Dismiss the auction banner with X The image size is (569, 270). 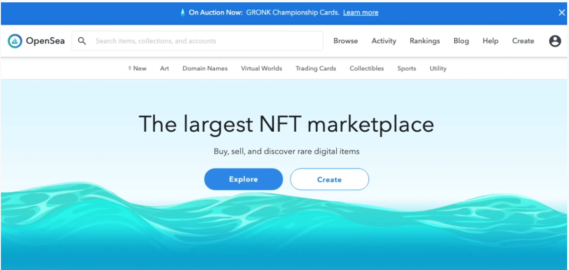pyautogui.click(x=562, y=13)
